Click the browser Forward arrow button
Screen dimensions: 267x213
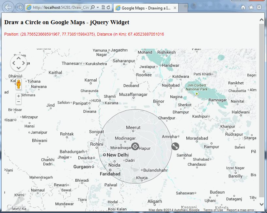pyautogui.click(x=19, y=7)
